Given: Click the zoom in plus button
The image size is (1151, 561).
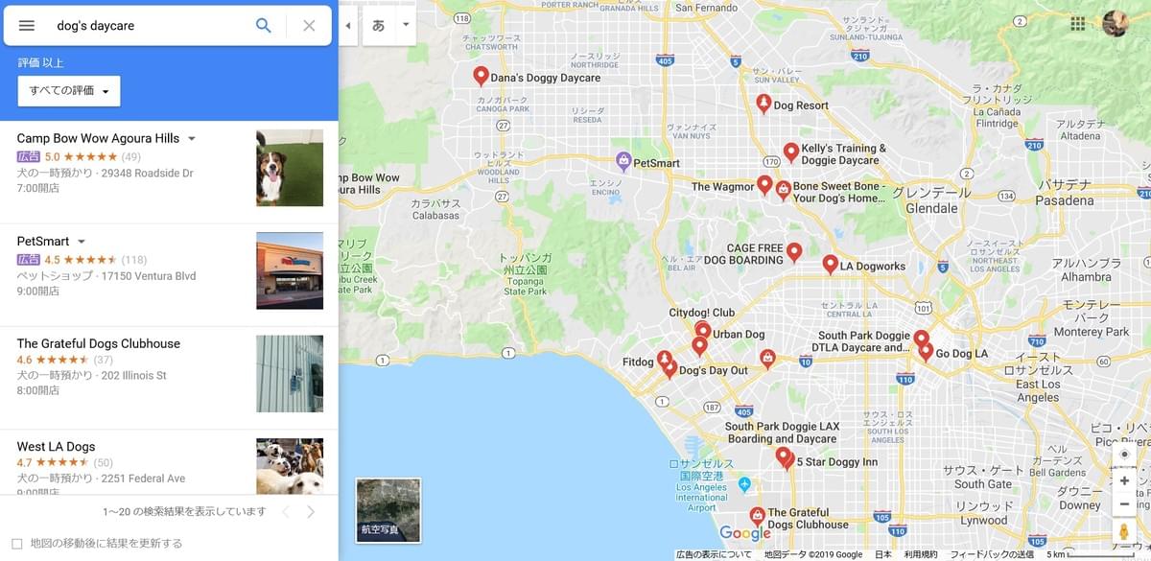Looking at the screenshot, I should click(x=1124, y=480).
